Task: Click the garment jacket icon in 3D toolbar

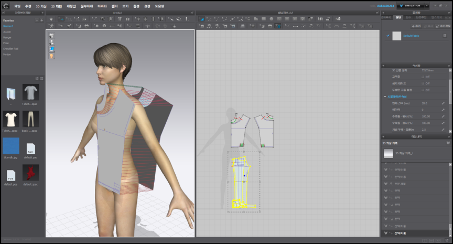Action: 87,26
